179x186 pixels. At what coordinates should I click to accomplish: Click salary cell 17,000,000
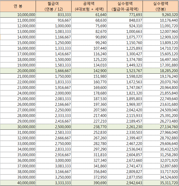(18, 54)
